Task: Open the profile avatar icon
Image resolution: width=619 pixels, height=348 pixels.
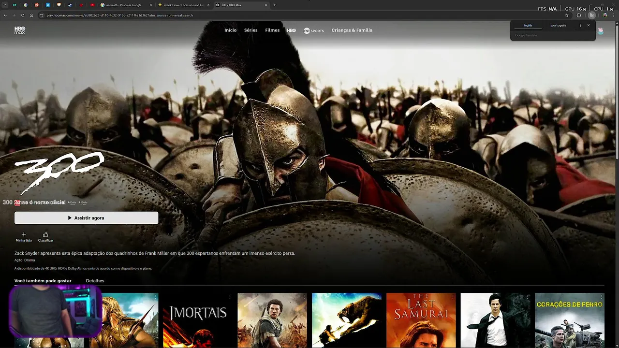Action: coord(601,30)
